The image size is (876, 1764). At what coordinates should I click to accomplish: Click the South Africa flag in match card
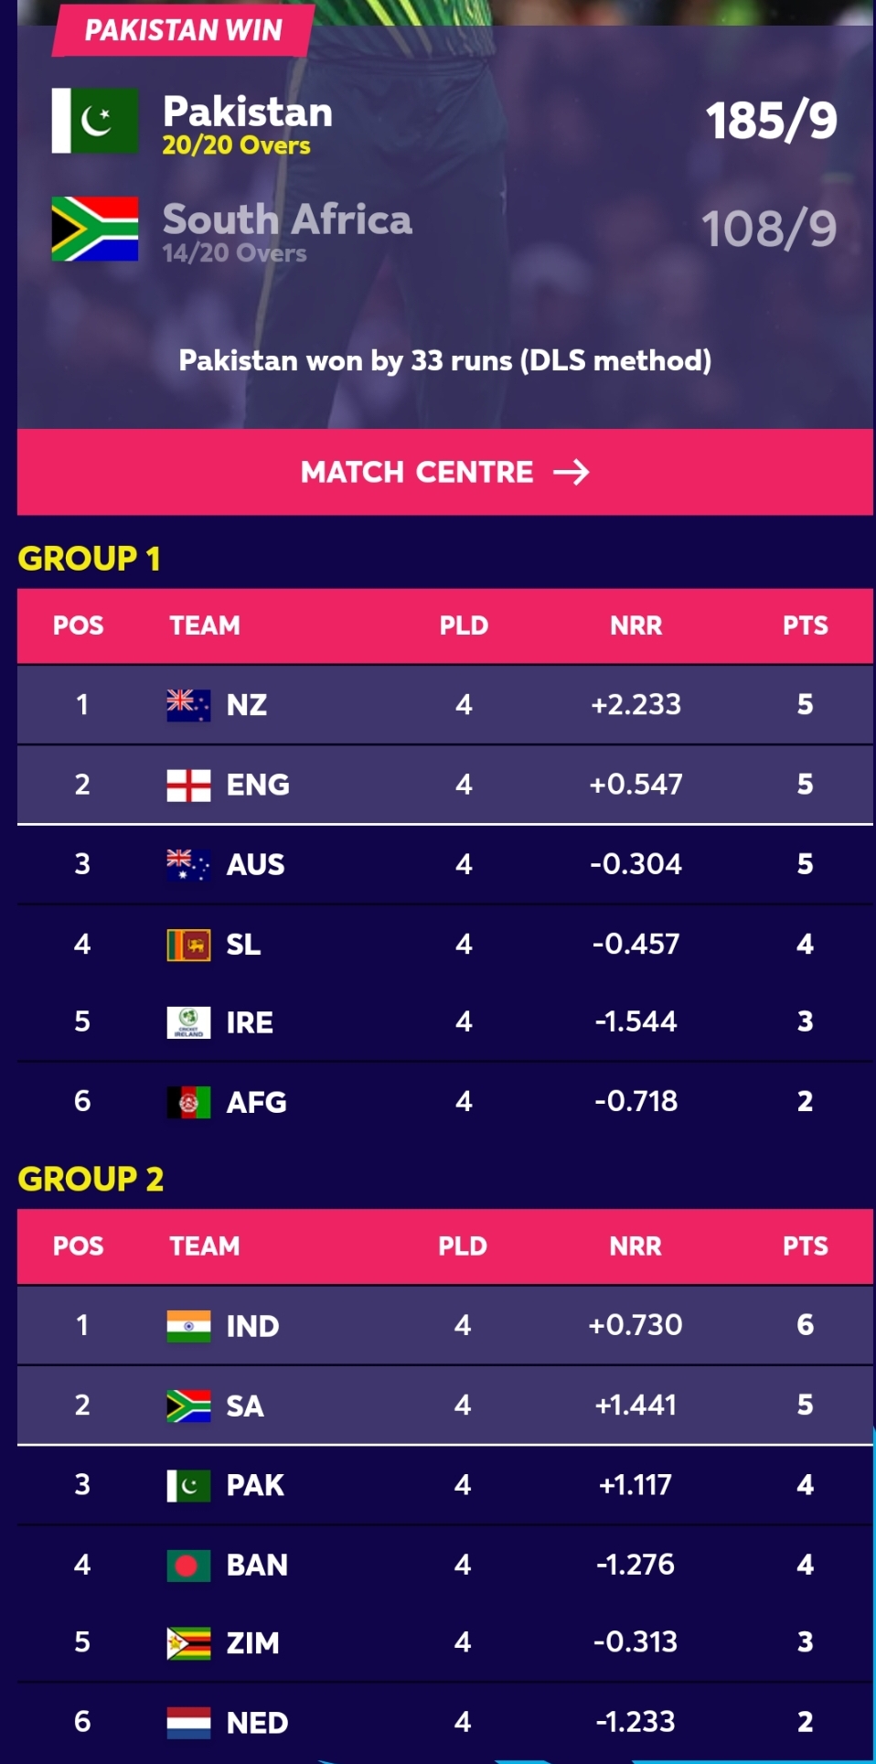pos(95,229)
